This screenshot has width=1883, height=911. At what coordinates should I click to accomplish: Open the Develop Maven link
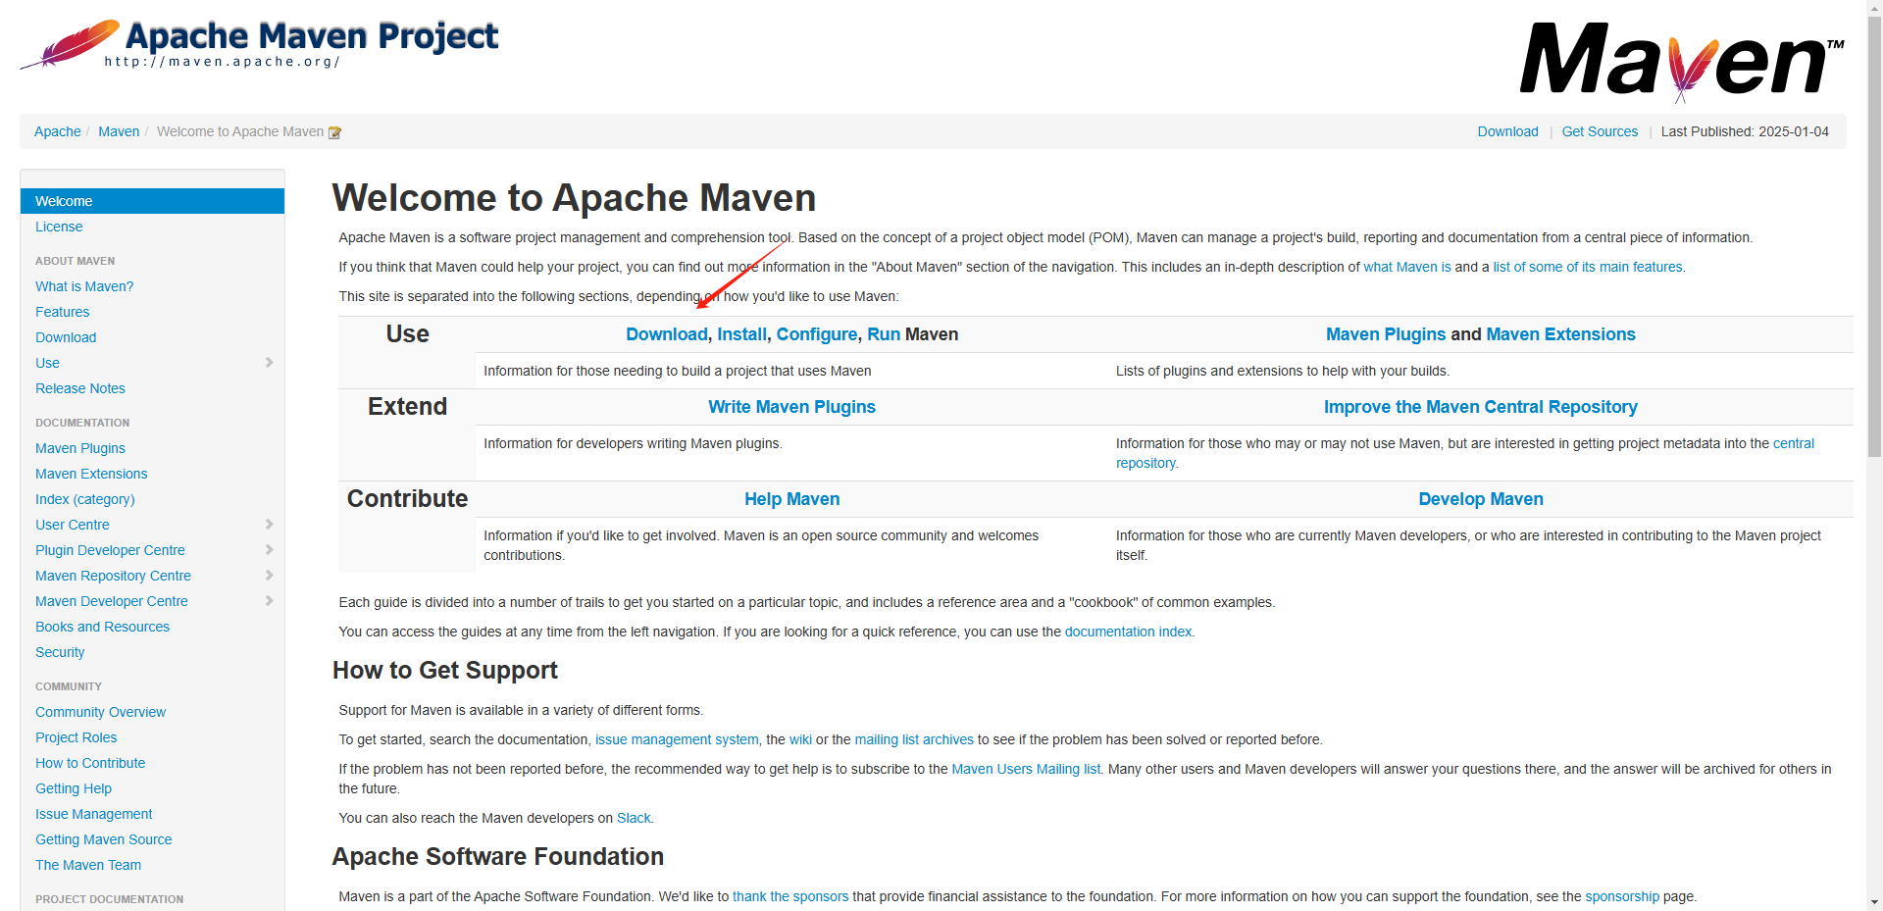1481,499
